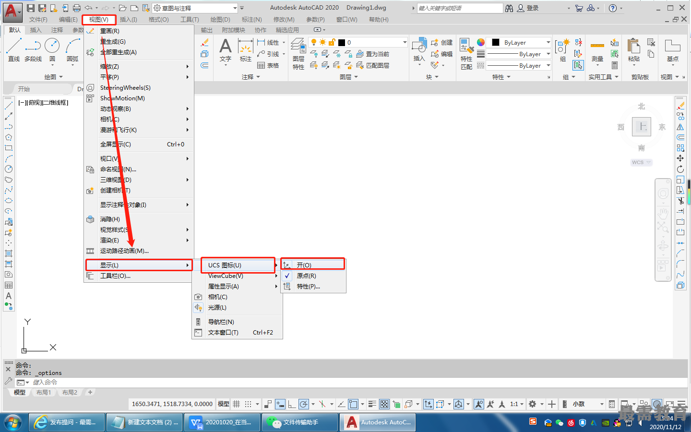Toggle ortho mode in status bar
This screenshot has width=691, height=432.
tap(292, 404)
